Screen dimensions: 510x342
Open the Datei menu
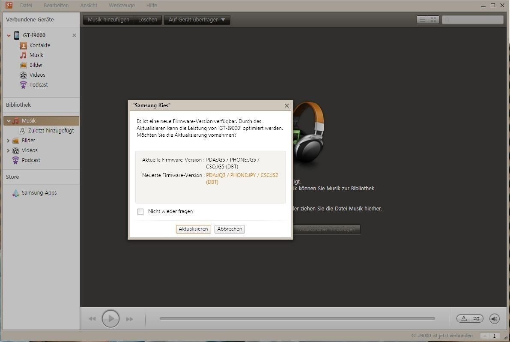[26, 5]
